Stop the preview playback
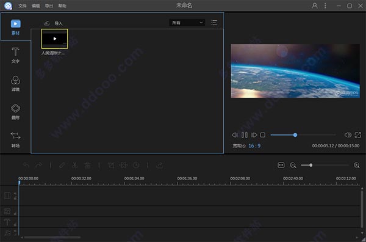Screen dimensions: 366x242 coord(263,135)
